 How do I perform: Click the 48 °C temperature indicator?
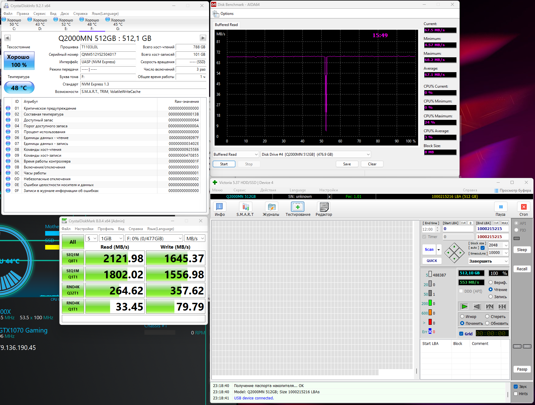[x=19, y=88]
